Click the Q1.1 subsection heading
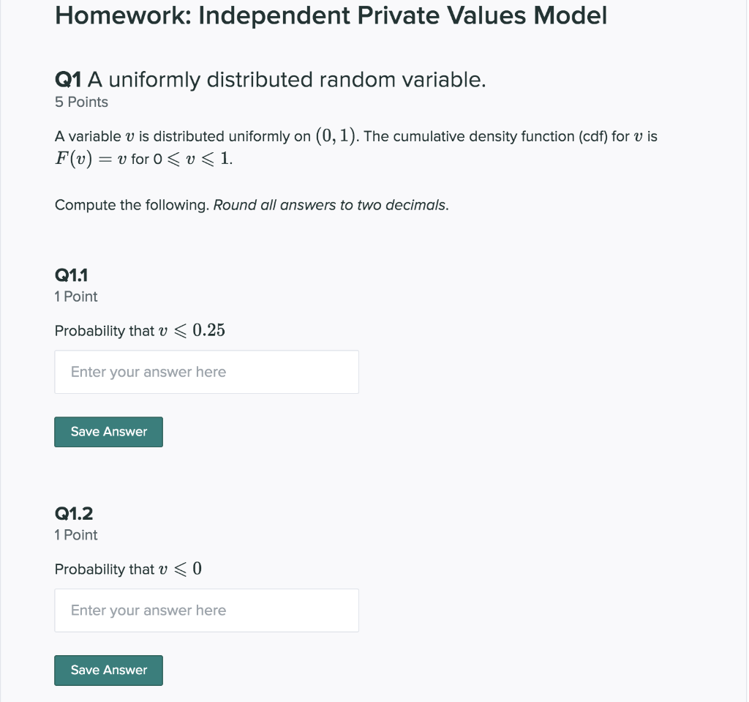The height and width of the screenshot is (702, 749). click(72, 275)
